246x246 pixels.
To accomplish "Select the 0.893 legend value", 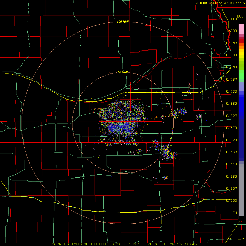I will click(x=232, y=55).
